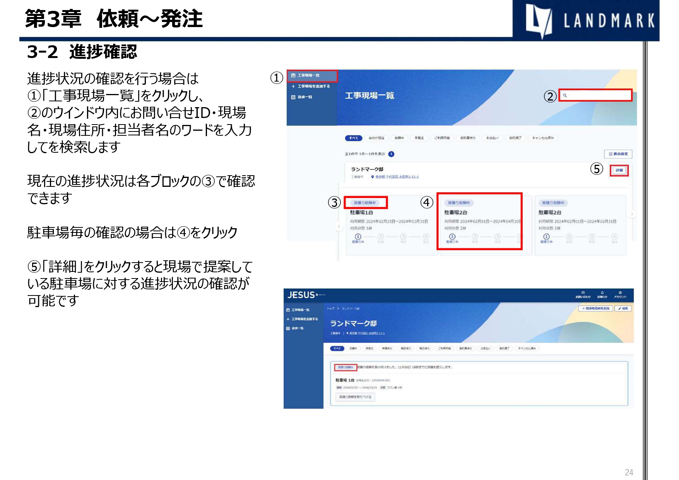This screenshot has height=480, width=679.
Task: Click the ランドマーク邸 breadcrumb in the lower screenshot
Action: click(x=351, y=309)
